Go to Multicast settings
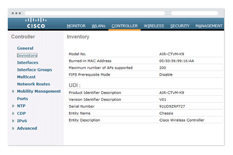This screenshot has width=233, height=155. coord(26,77)
